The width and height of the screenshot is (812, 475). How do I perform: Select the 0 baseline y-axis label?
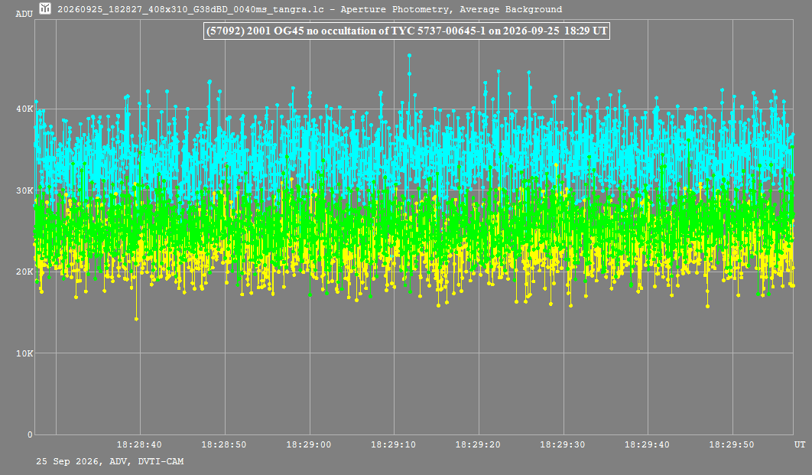30,434
